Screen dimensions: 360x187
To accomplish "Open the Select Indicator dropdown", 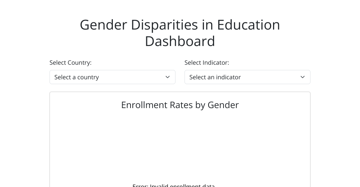I will click(247, 77).
